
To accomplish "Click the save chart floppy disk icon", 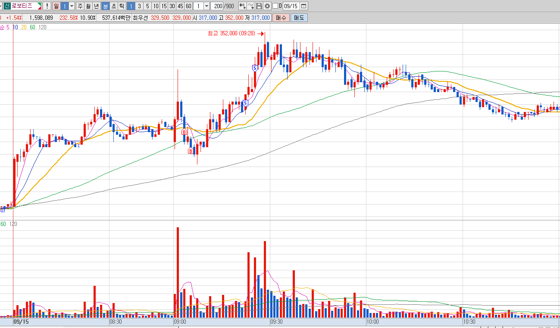I will pyautogui.click(x=259, y=6).
